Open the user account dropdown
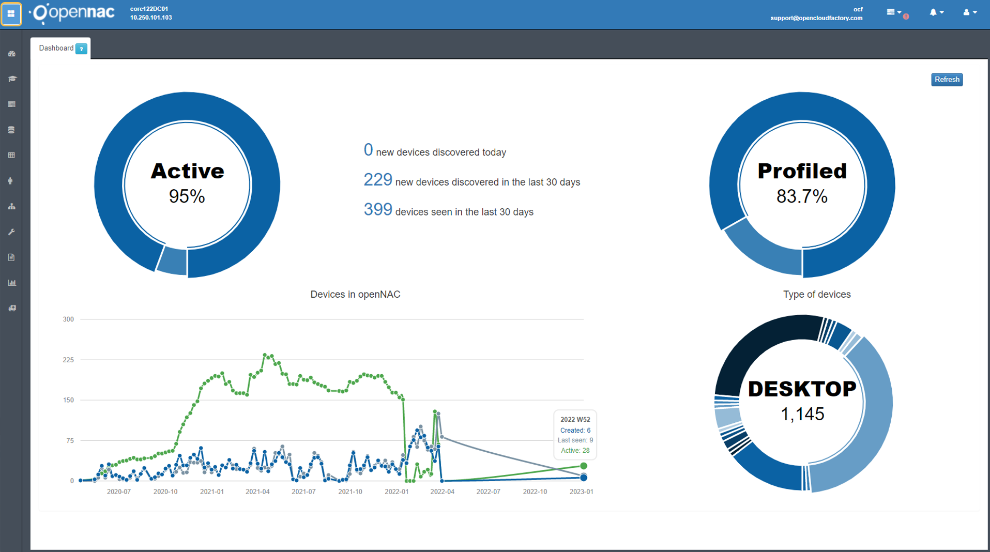Image resolution: width=990 pixels, height=552 pixels. (x=969, y=12)
